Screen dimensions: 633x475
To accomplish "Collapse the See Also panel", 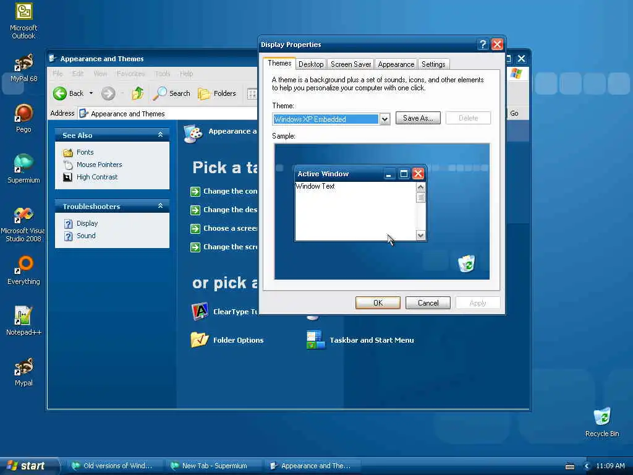I will click(x=160, y=135).
